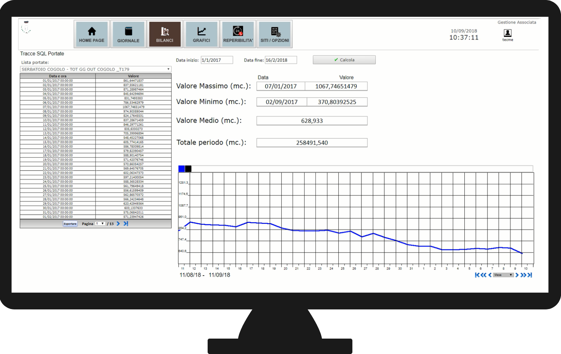Click the chart date range 11/08/18 - 11/09/18
The image size is (561, 354).
(x=205, y=275)
